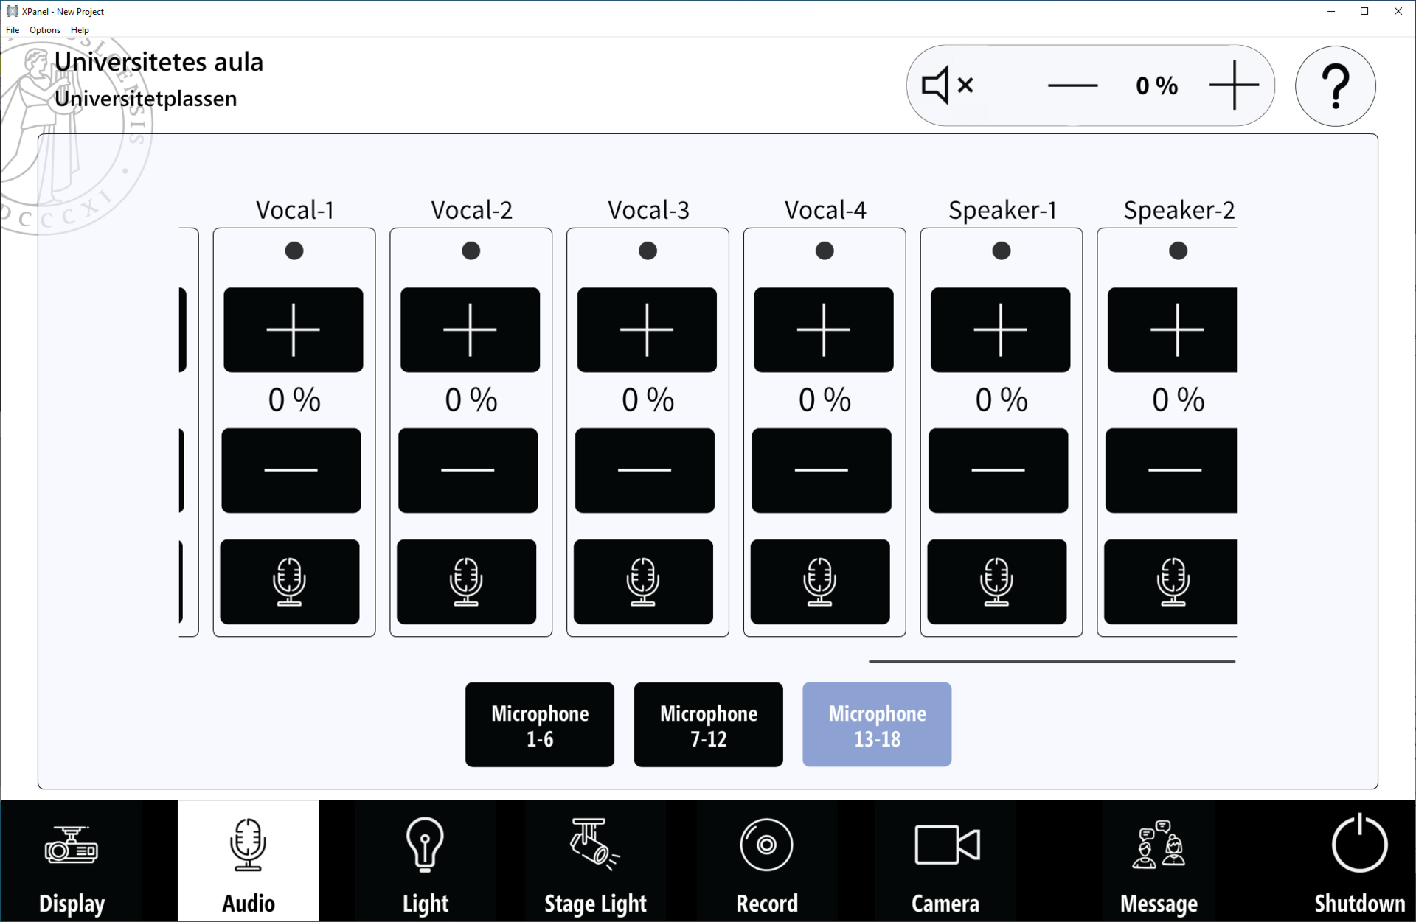Click the horizontal scrollbar under channels

[x=1052, y=661]
